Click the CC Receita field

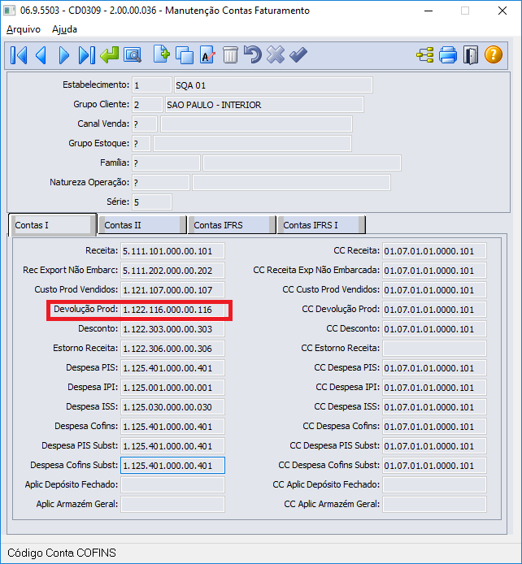(x=434, y=250)
